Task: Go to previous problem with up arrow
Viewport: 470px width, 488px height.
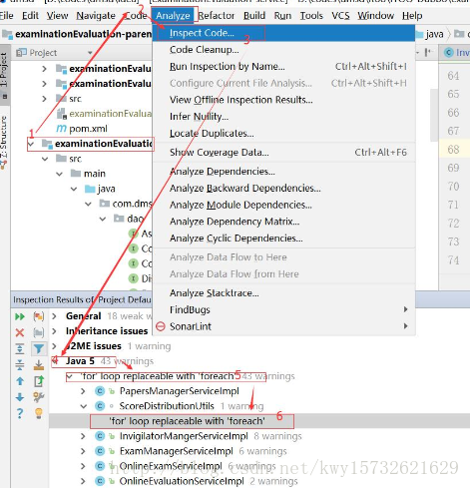Action: coord(20,381)
